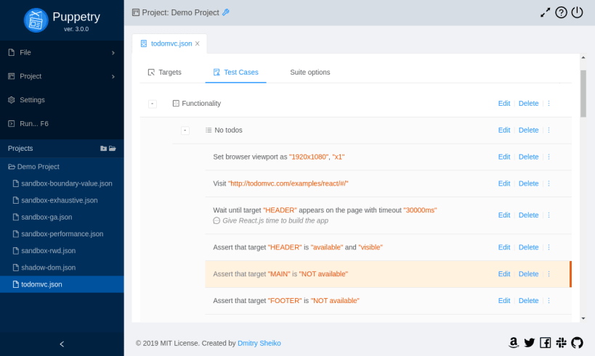
Task: Click the Puppetry logo icon
Action: click(x=36, y=20)
